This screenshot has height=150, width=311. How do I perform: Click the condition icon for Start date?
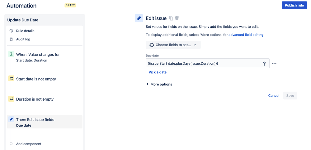point(11,79)
